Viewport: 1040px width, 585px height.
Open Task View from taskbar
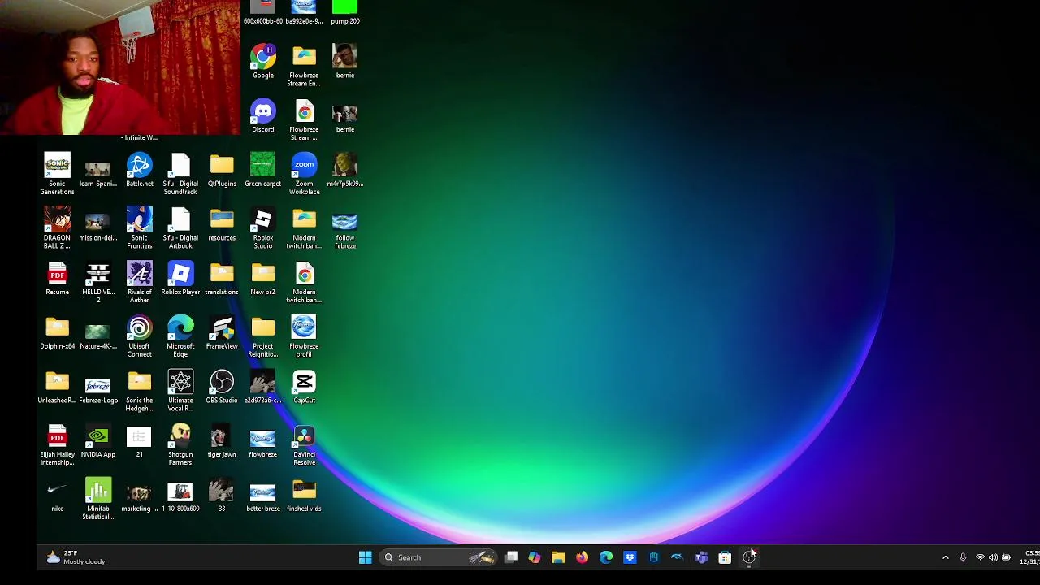(x=511, y=557)
